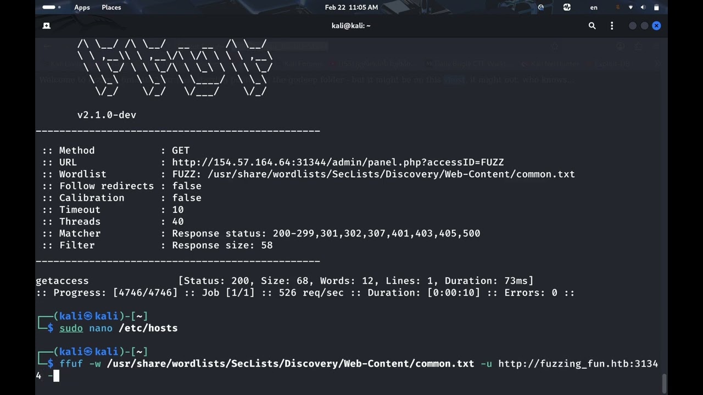Click the Method GET value

pos(181,150)
